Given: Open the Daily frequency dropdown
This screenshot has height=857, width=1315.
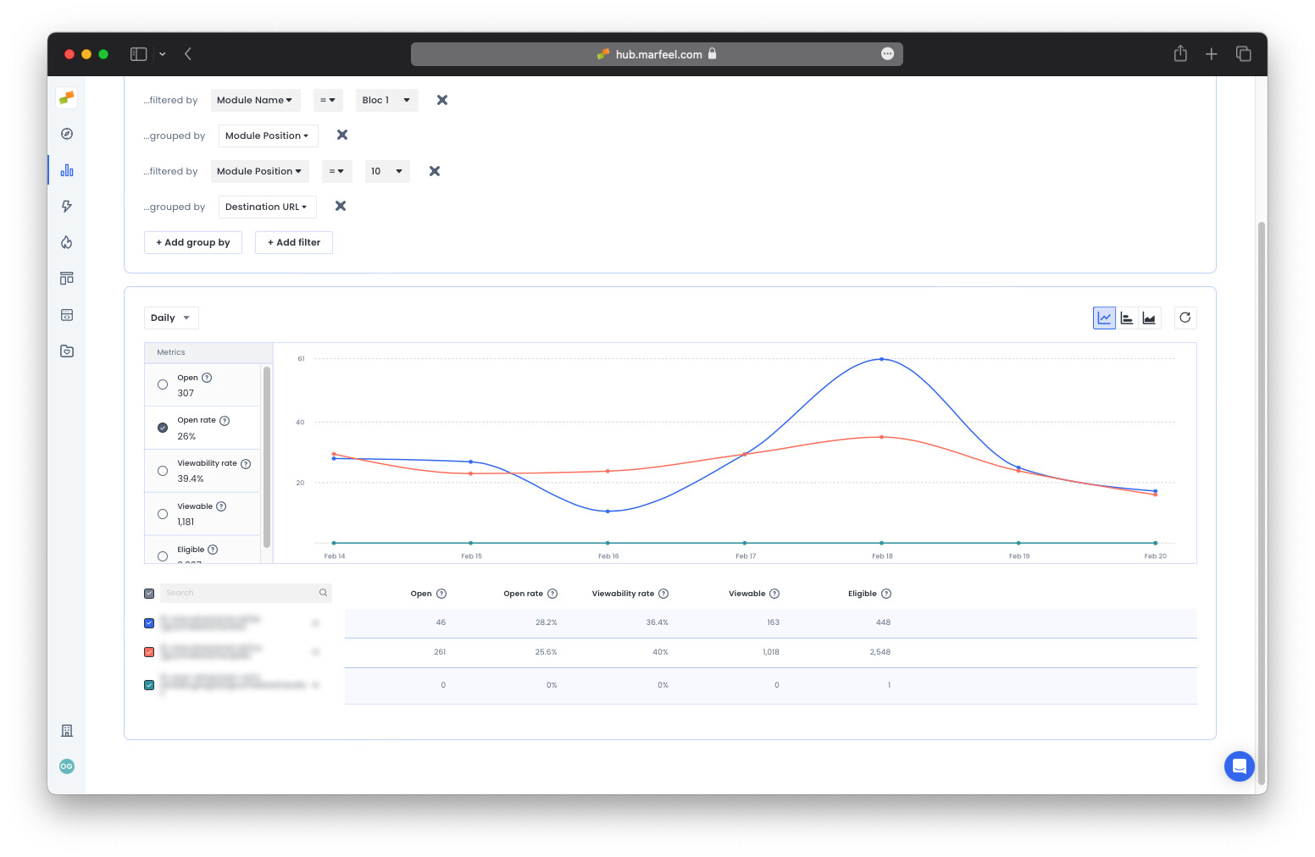Looking at the screenshot, I should tap(170, 318).
